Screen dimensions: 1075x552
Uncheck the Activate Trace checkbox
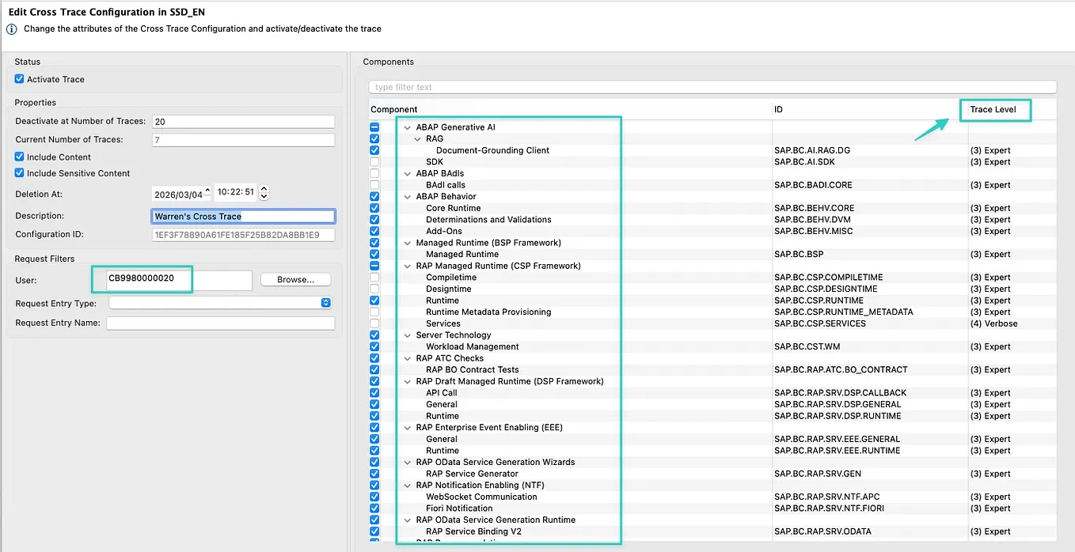click(20, 79)
